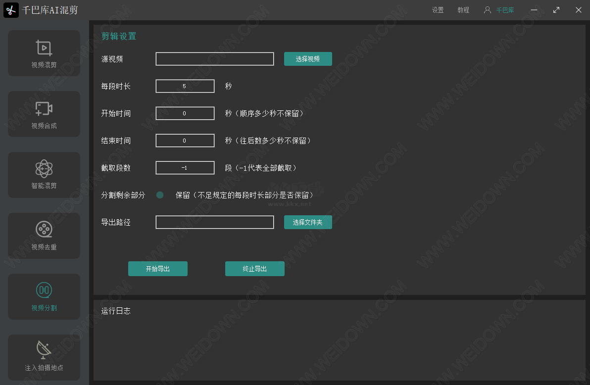Open the 视频分割 module

44,296
